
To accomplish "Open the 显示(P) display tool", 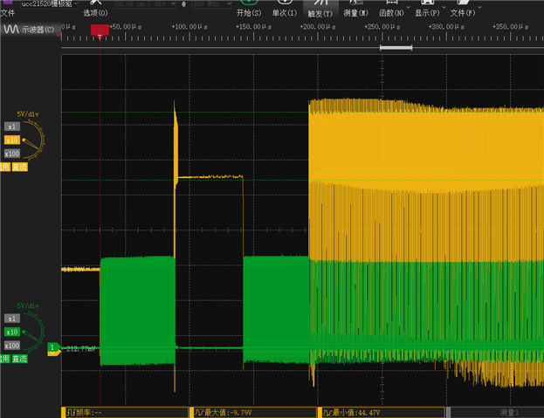I will click(427, 9).
